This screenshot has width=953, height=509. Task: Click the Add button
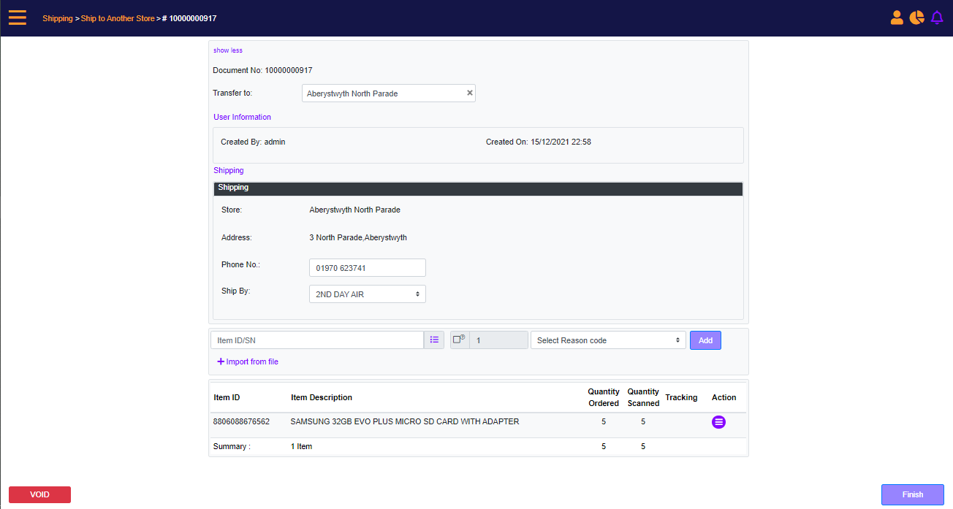point(705,340)
